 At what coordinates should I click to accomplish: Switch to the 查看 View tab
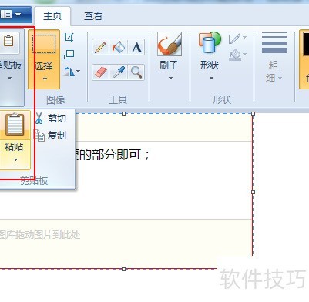(x=93, y=16)
